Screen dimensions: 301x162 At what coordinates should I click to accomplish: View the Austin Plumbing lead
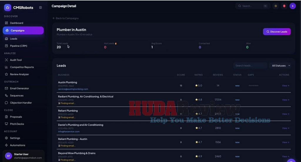(x=285, y=86)
